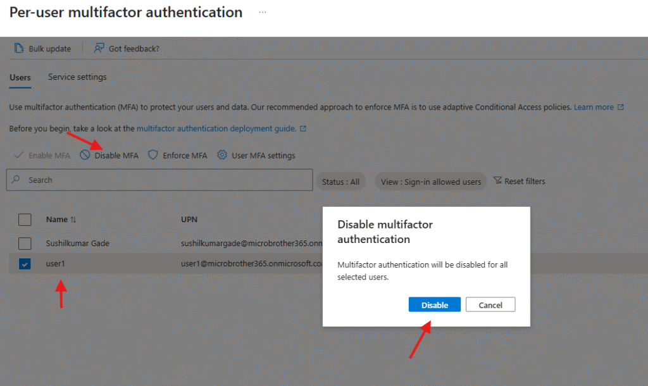
Task: Switch to the Service settings tab
Action: click(x=77, y=77)
